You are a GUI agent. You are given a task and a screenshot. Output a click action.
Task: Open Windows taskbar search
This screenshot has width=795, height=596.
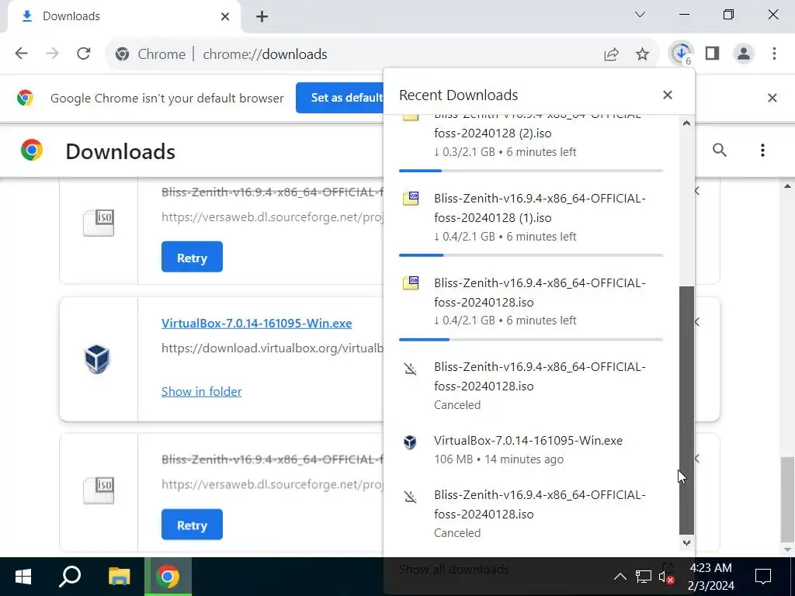tap(70, 577)
